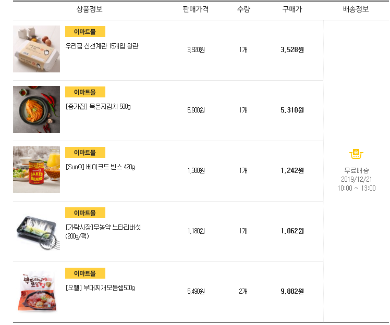The image size is (390, 325).
Task: Click 이마트몰 badge above 묵은지김치
Action: click(x=85, y=92)
